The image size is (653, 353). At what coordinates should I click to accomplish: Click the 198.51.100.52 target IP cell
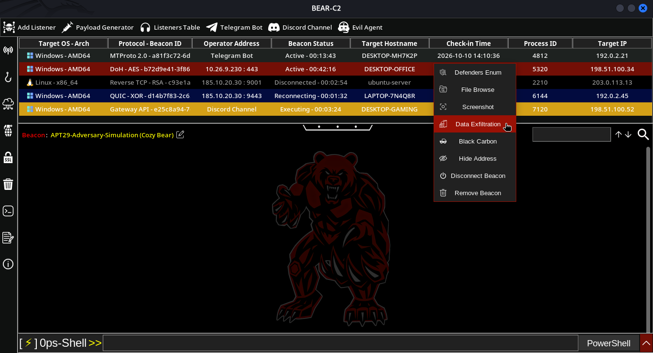pos(612,109)
